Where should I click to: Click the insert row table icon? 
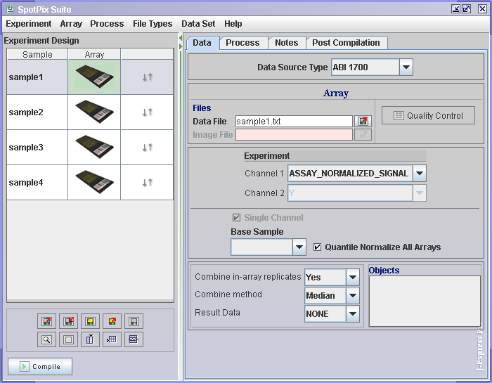tap(112, 339)
